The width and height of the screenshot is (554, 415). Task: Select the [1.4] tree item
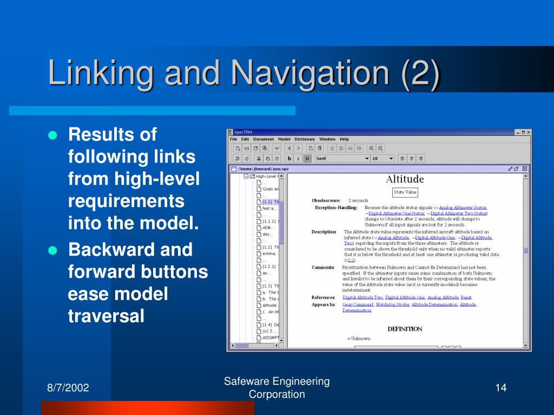coord(271,325)
